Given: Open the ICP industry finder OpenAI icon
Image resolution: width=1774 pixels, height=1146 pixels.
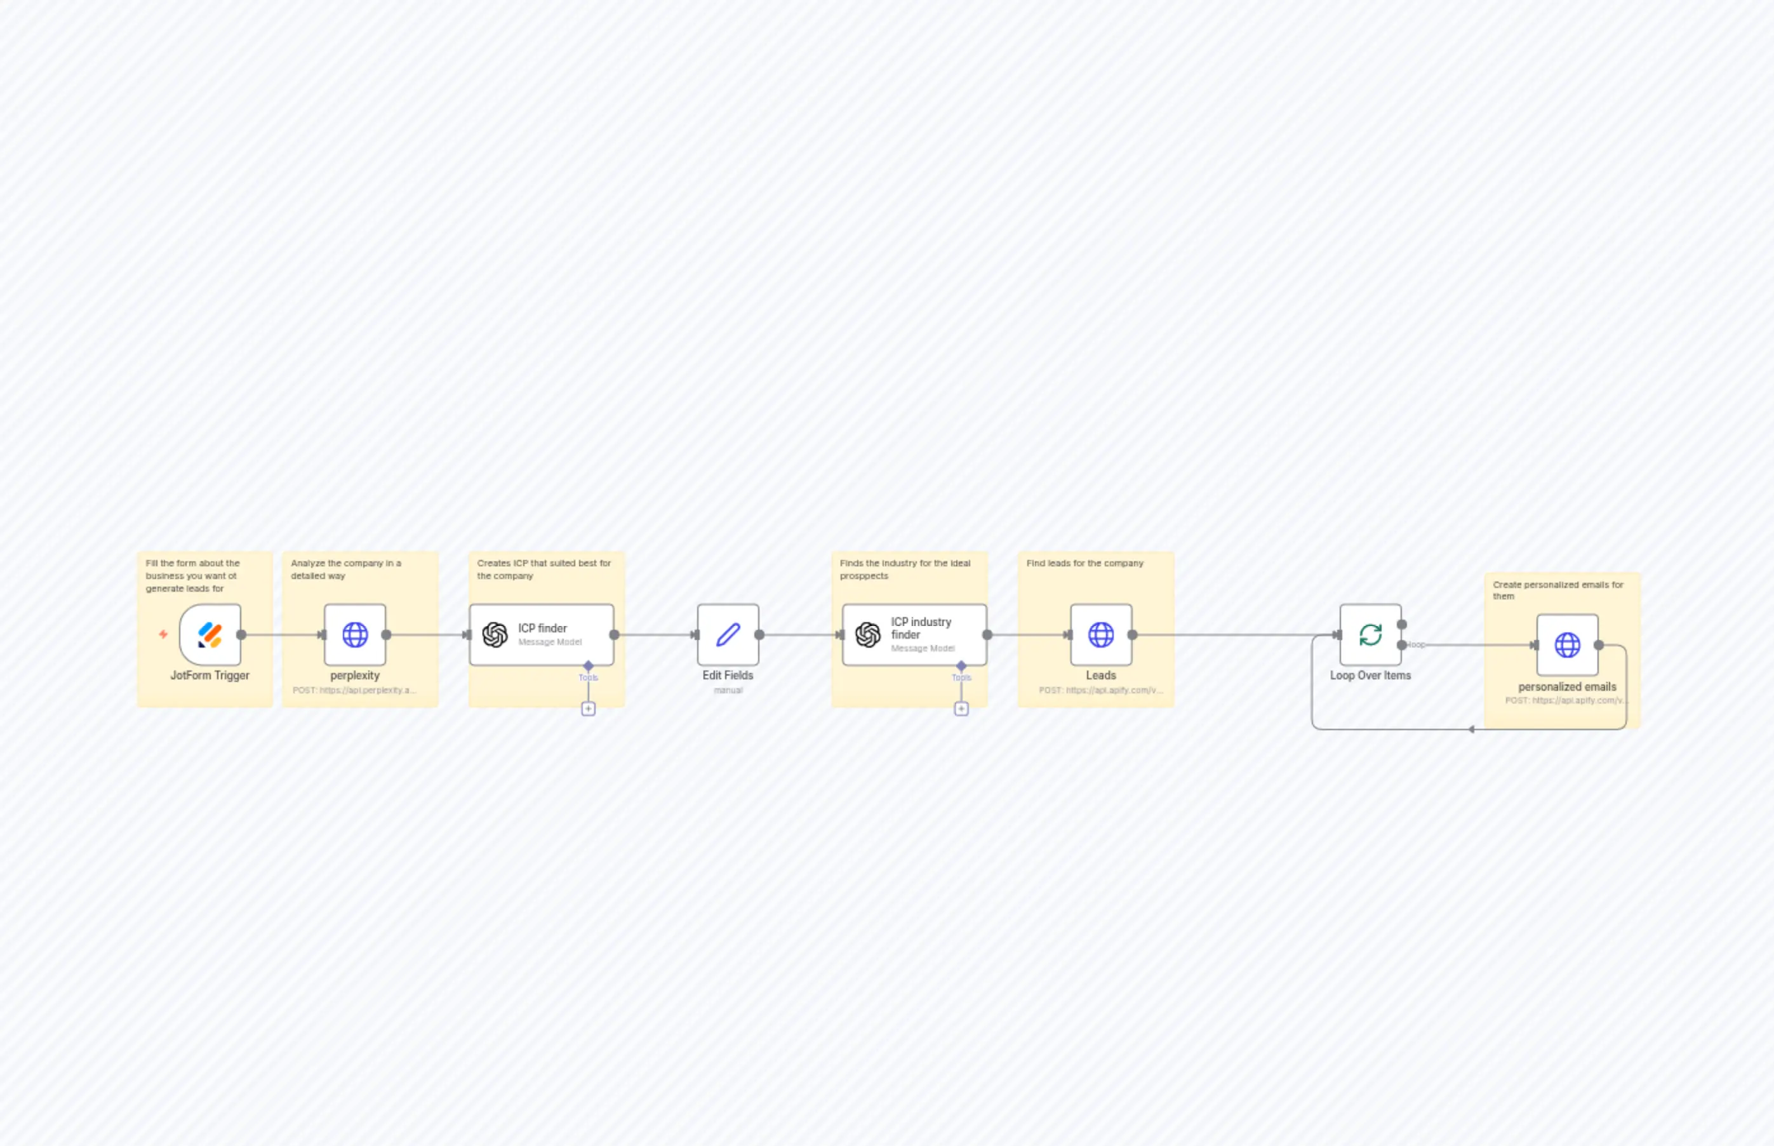Looking at the screenshot, I should (x=868, y=635).
